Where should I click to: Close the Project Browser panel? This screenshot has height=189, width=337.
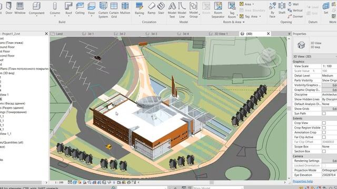[46, 34]
